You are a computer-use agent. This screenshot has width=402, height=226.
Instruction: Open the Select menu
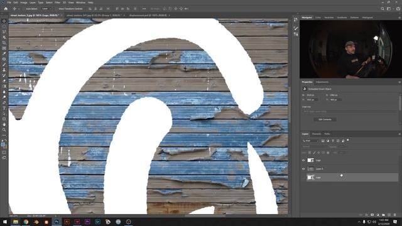coord(49,3)
